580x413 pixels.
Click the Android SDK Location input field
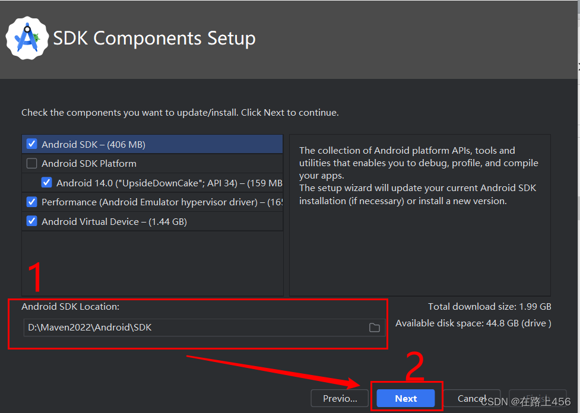[178, 327]
